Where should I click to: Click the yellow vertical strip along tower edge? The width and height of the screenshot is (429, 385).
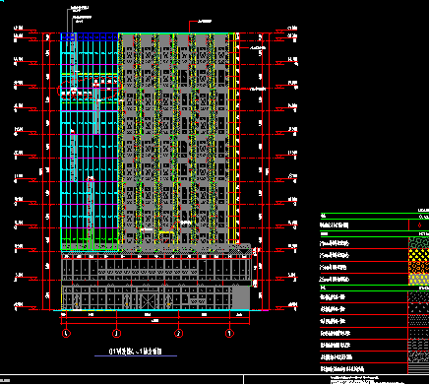tap(234, 138)
